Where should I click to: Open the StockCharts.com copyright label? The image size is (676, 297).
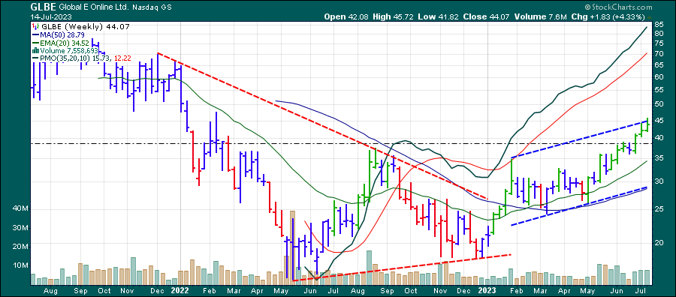click(618, 7)
